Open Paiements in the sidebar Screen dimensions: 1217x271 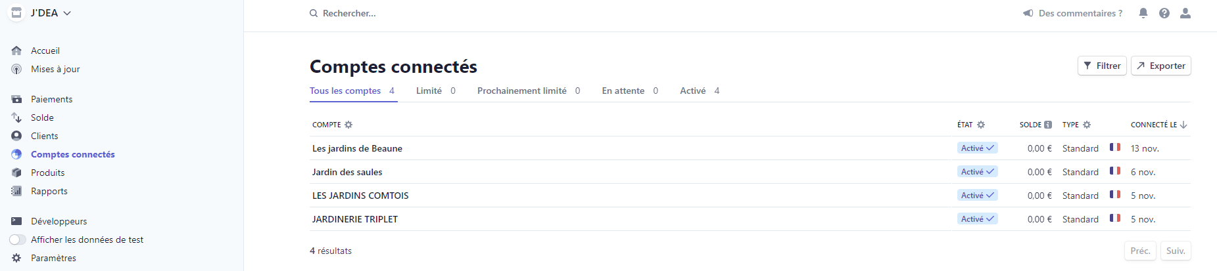[x=51, y=99]
